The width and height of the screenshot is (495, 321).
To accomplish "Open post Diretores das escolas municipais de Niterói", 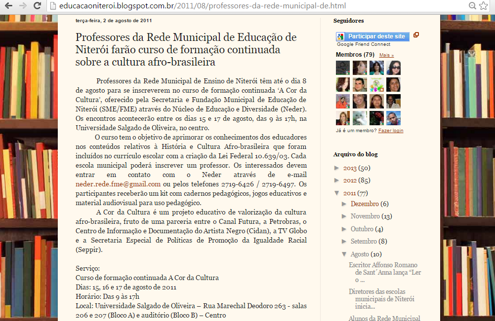I will pos(382,299).
